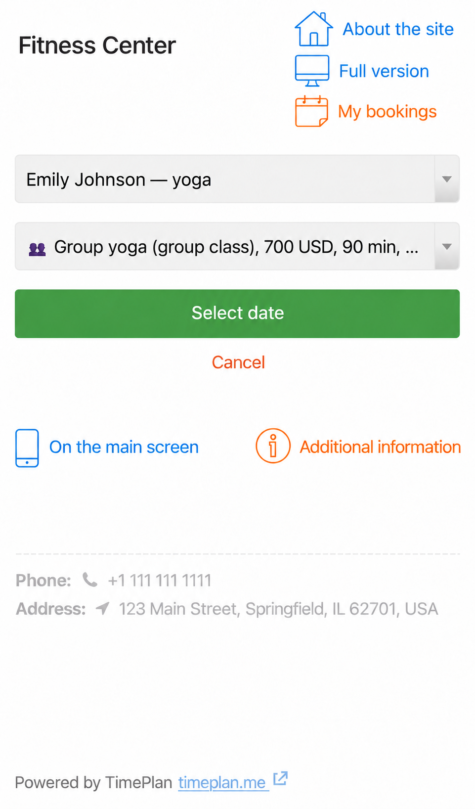This screenshot has width=475, height=809.
Task: Open About the site link
Action: (398, 29)
